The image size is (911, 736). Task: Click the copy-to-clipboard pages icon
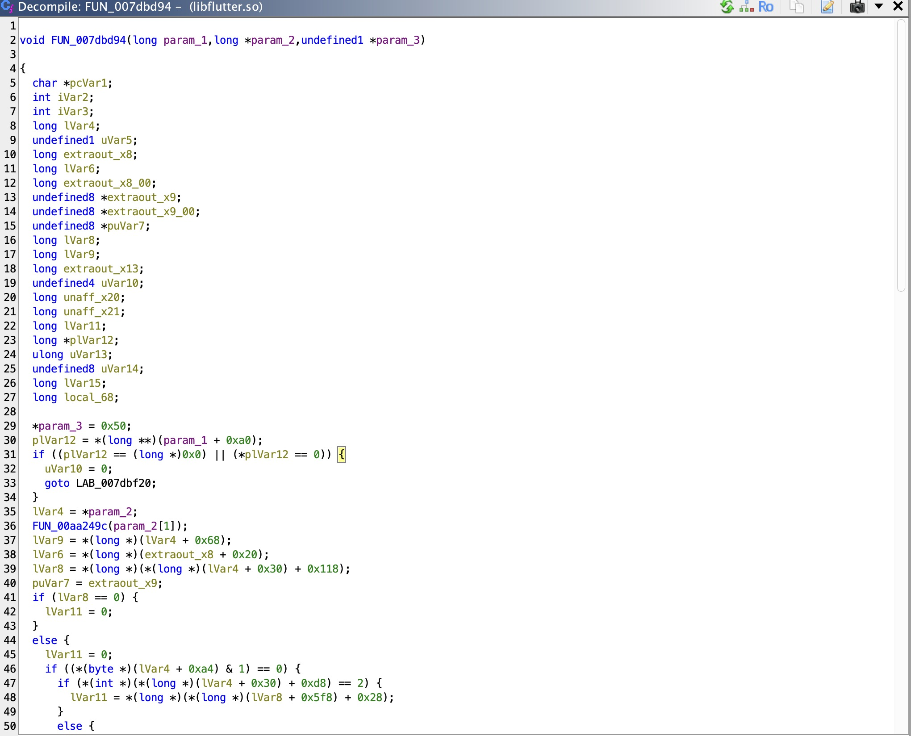[x=797, y=7]
